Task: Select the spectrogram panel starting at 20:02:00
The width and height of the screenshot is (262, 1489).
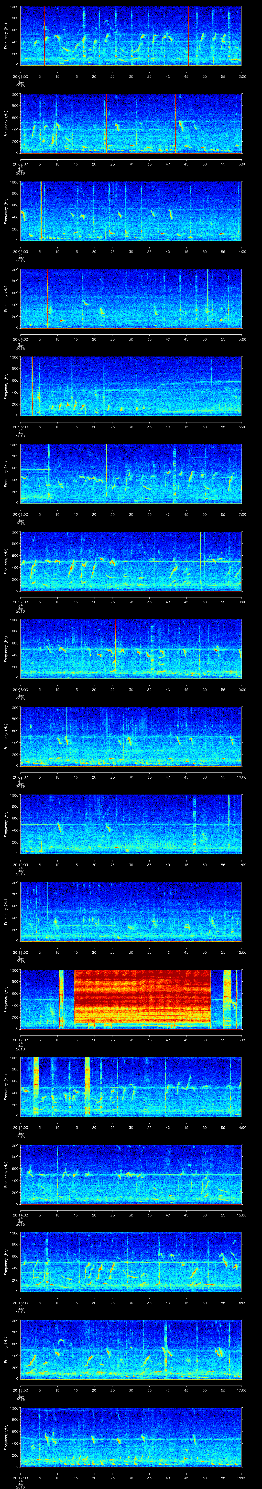Action: tap(131, 123)
